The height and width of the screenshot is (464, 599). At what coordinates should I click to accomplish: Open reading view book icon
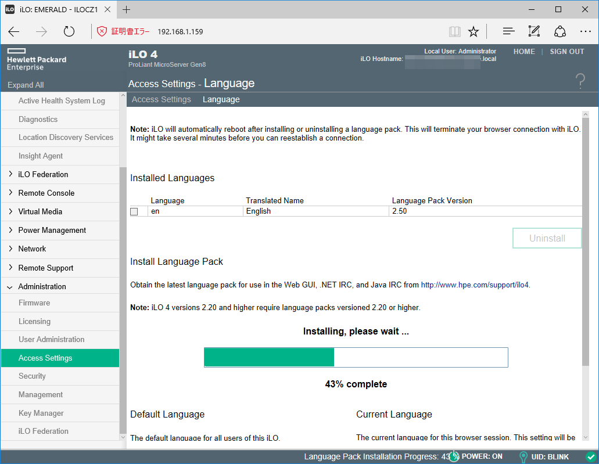pos(454,31)
